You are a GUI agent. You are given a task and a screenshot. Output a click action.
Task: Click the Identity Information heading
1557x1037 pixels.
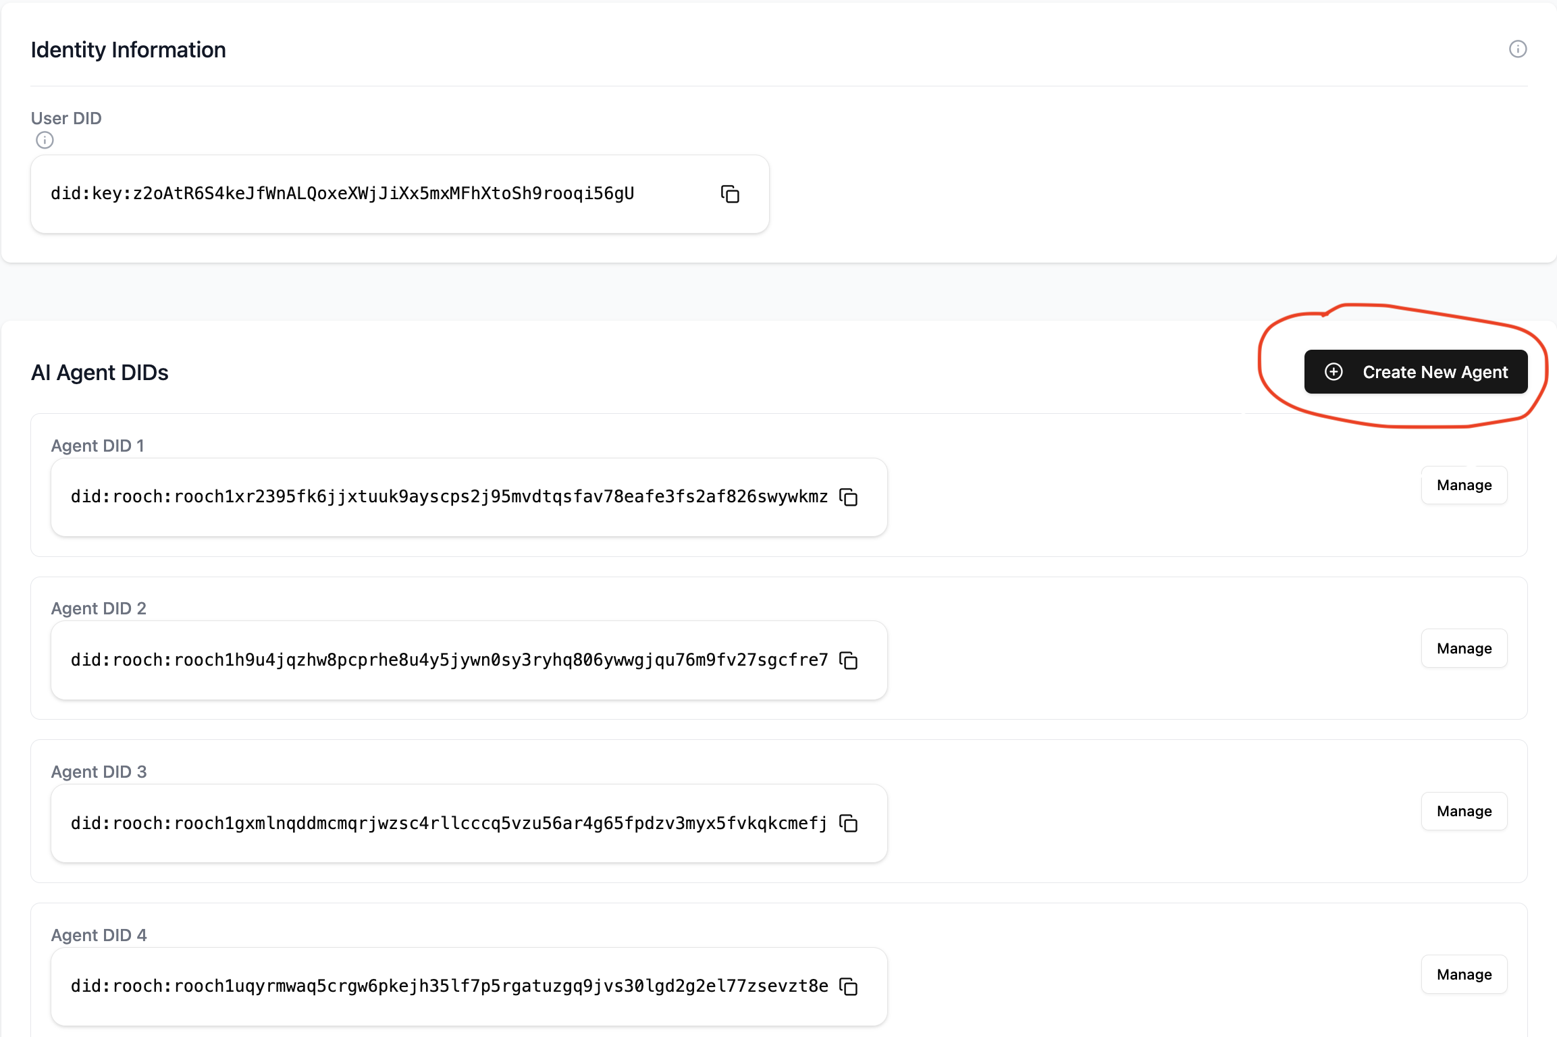[128, 49]
